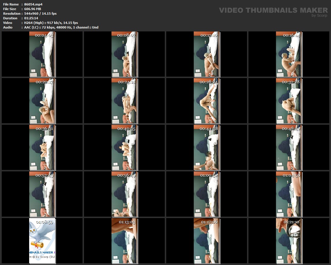Open the thumbnail marked 00:12:10

207,54
